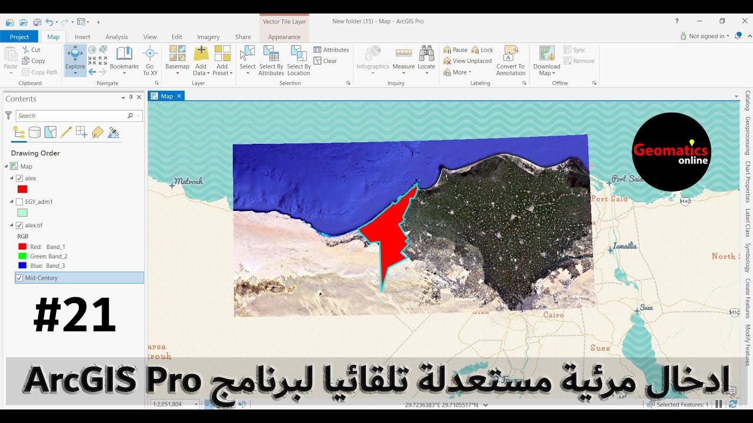
Task: Click the Cut command
Action: click(x=31, y=50)
